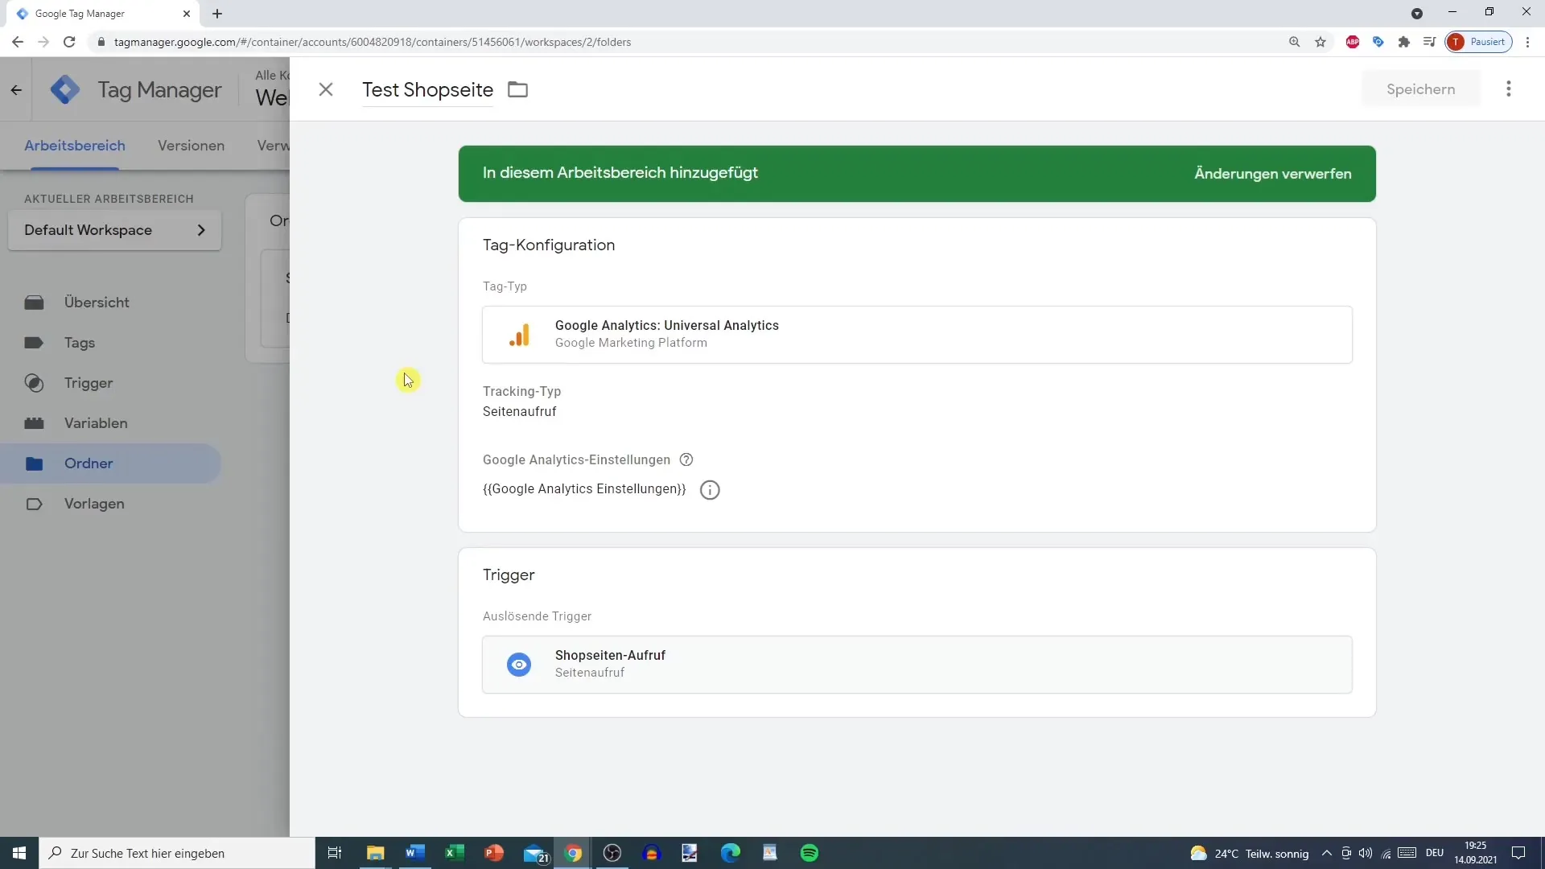This screenshot has width=1545, height=869.
Task: Edit the tag name Test Shopseite
Action: pos(426,89)
